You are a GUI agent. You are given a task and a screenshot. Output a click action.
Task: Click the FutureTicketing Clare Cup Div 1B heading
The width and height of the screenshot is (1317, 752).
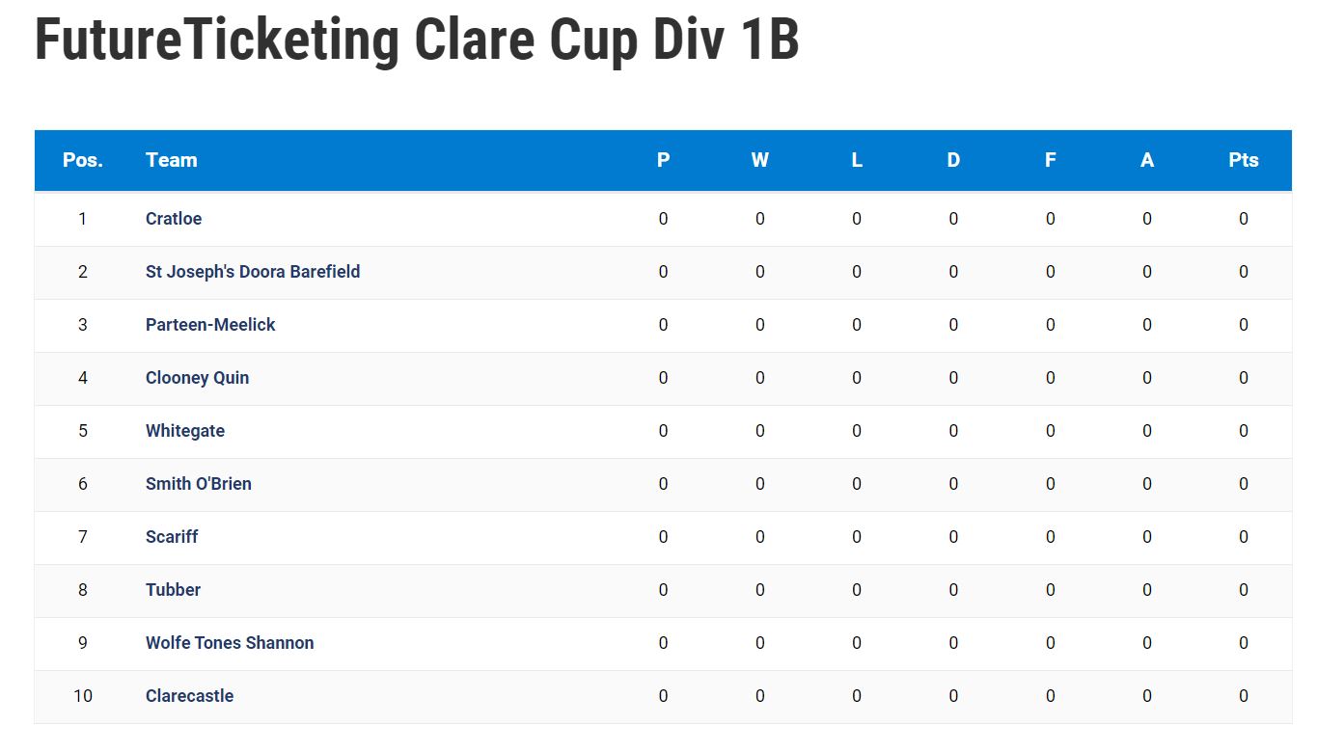(417, 40)
